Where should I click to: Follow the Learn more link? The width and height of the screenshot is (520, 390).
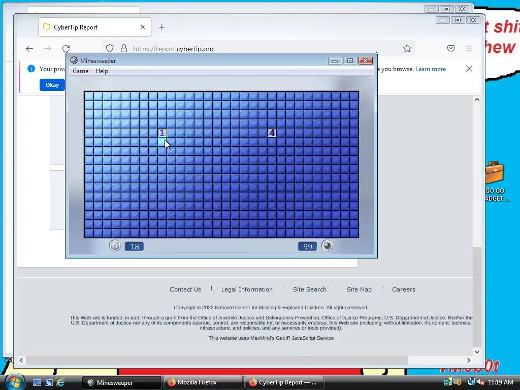pyautogui.click(x=431, y=69)
